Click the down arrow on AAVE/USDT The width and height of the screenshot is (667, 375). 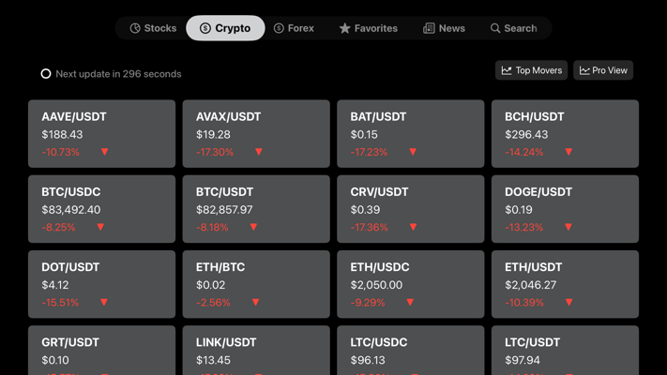[x=105, y=152]
